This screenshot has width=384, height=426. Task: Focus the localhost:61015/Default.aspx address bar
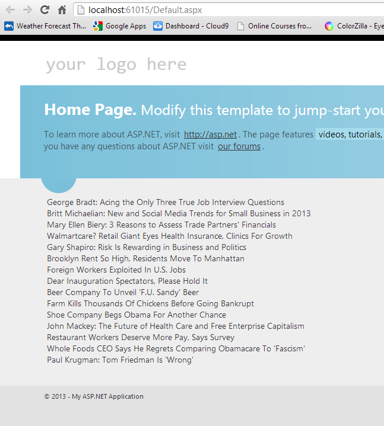pos(229,10)
